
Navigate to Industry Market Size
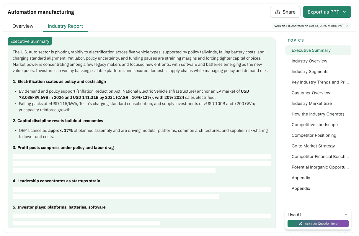312,103
